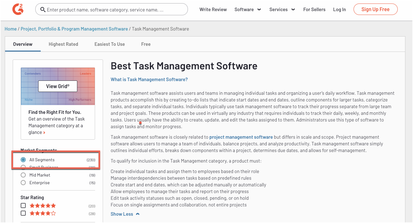Viewport: 413px width, 223px height.
Task: Expand the Software dropdown menu
Action: [x=248, y=10]
